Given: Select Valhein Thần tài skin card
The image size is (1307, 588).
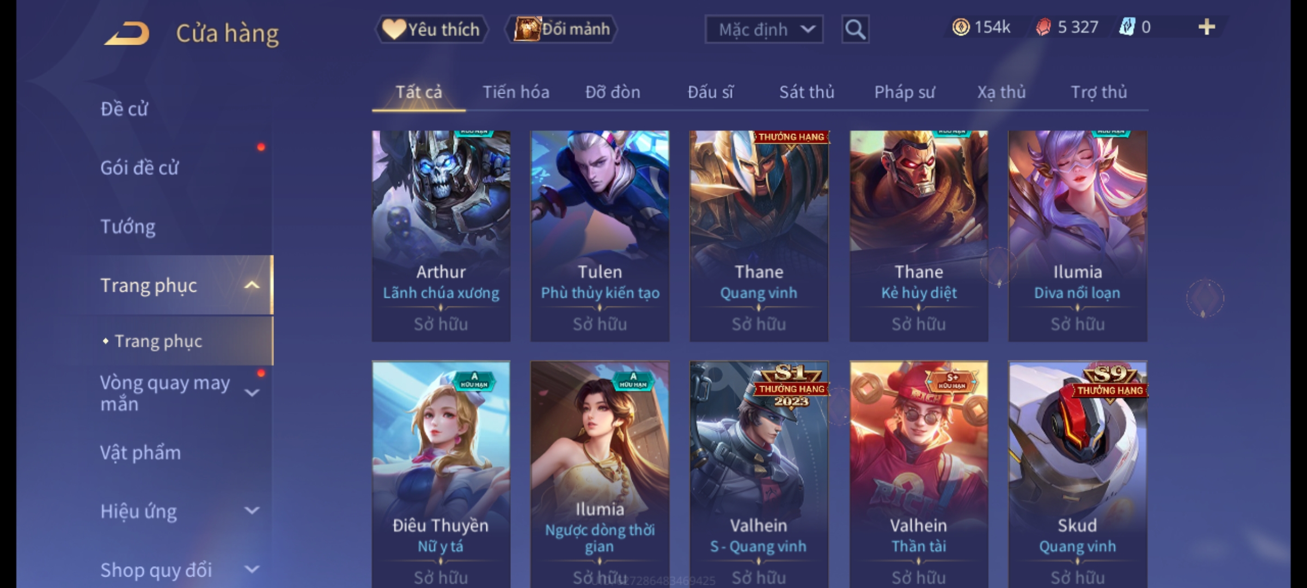Looking at the screenshot, I should tap(919, 474).
